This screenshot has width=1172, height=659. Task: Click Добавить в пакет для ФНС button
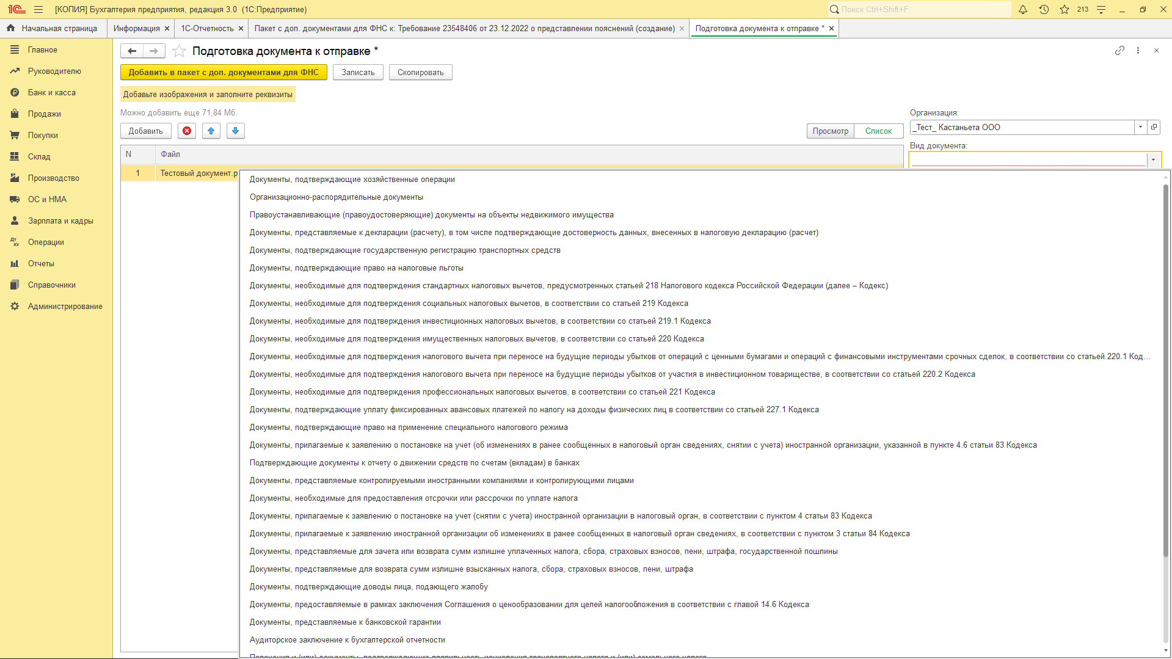tap(224, 73)
